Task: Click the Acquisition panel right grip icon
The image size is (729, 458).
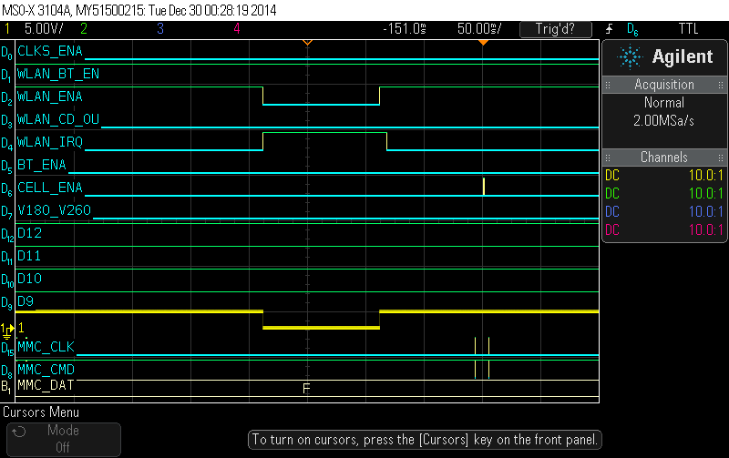Action: pos(721,85)
